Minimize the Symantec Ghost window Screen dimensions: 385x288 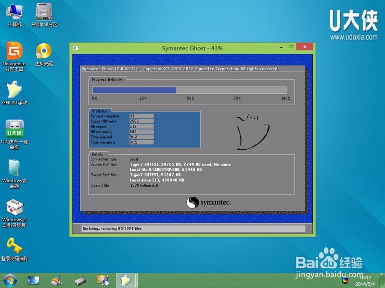pos(281,47)
